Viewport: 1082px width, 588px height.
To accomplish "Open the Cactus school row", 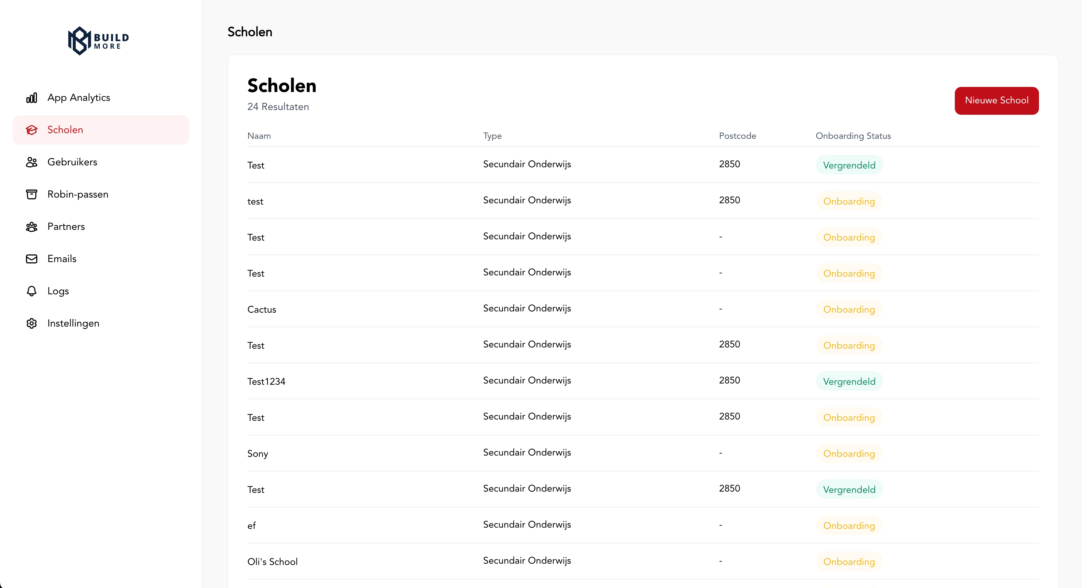I will click(x=262, y=310).
